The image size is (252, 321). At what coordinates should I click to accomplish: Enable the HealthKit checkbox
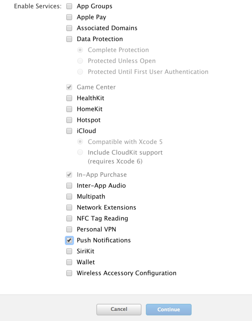click(x=69, y=98)
